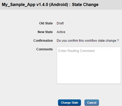Click v1.4.0 version text in header
This screenshot has width=122, height=106.
coord(42,4)
